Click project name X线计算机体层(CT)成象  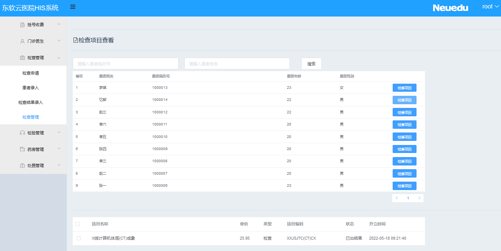(113, 238)
